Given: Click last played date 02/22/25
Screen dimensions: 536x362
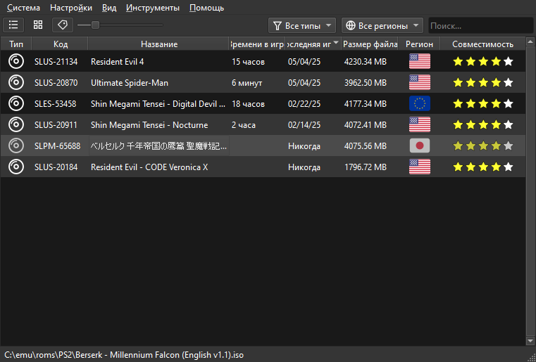Looking at the screenshot, I should 304,104.
